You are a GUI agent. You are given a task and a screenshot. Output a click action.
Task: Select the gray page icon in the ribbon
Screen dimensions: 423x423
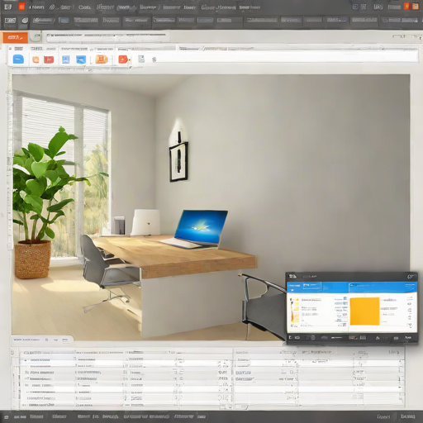point(141,59)
